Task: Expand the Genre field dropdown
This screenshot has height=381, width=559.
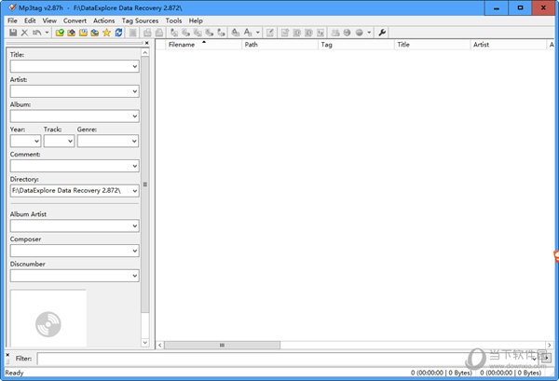Action: tap(134, 142)
